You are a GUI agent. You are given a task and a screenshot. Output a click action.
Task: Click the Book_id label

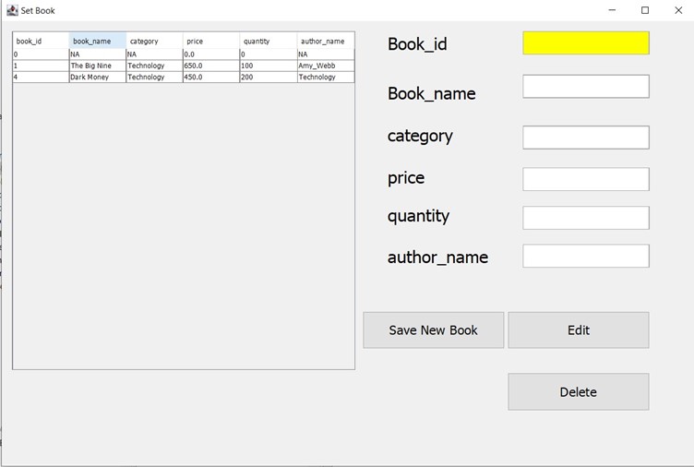[417, 44]
